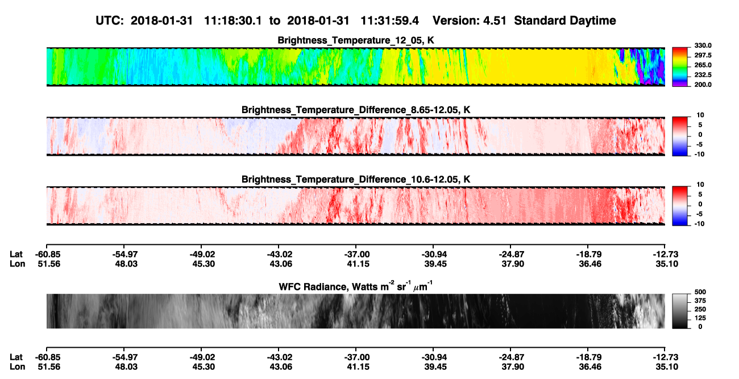Click the 297.5 colorbar label
739x379 pixels.
(x=703, y=55)
